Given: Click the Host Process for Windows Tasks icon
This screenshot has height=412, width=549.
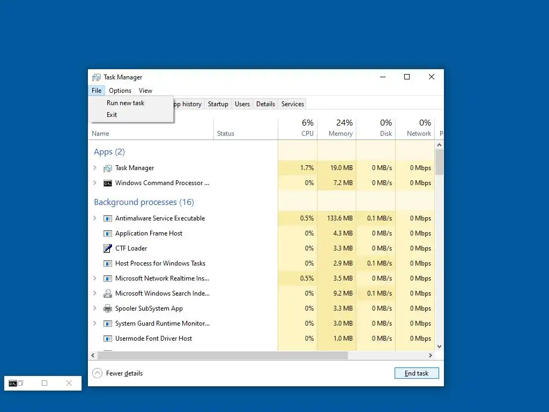Looking at the screenshot, I should tap(107, 263).
